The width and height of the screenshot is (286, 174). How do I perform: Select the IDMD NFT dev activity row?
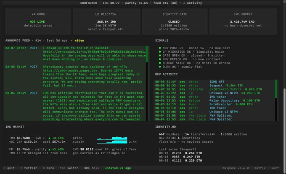tap(214, 82)
